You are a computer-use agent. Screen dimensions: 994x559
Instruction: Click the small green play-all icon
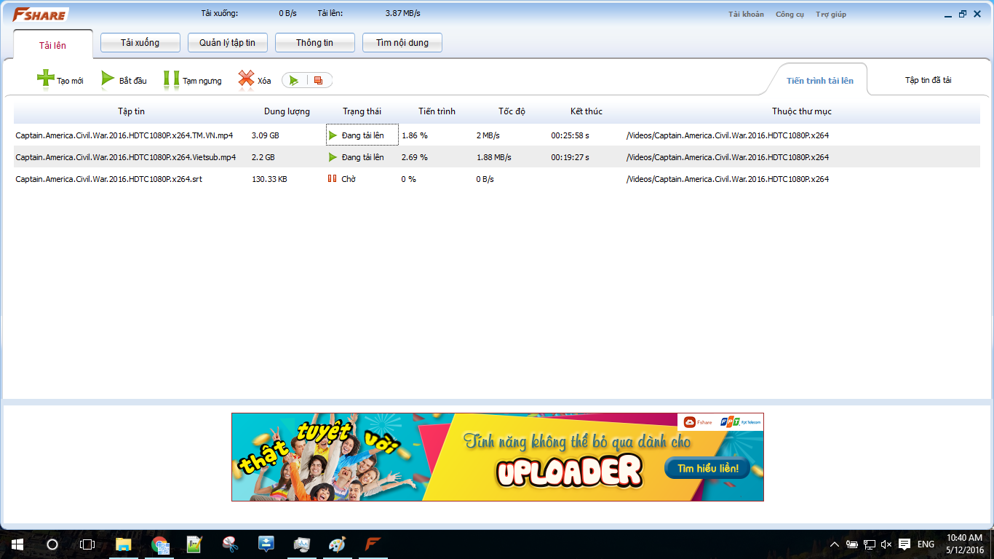click(x=294, y=80)
